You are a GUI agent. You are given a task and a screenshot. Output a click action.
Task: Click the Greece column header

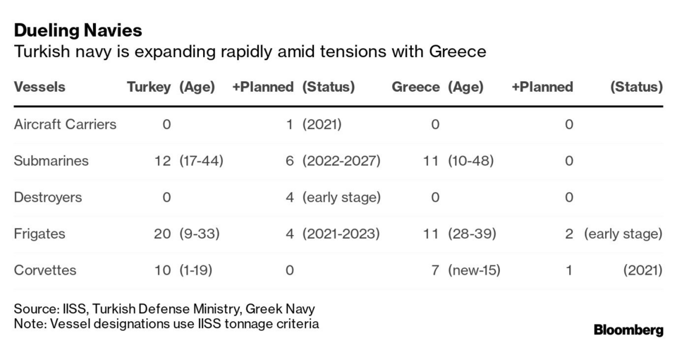point(416,87)
